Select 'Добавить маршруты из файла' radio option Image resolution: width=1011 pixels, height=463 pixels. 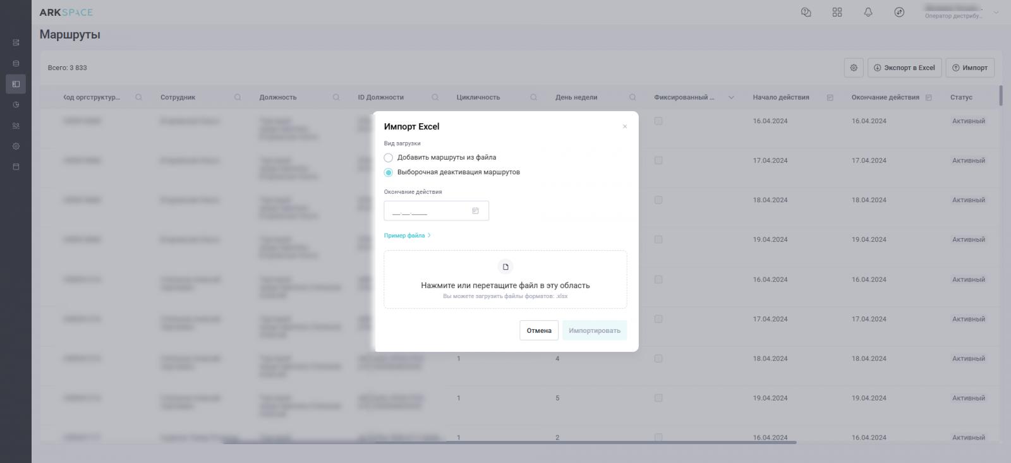click(x=389, y=157)
